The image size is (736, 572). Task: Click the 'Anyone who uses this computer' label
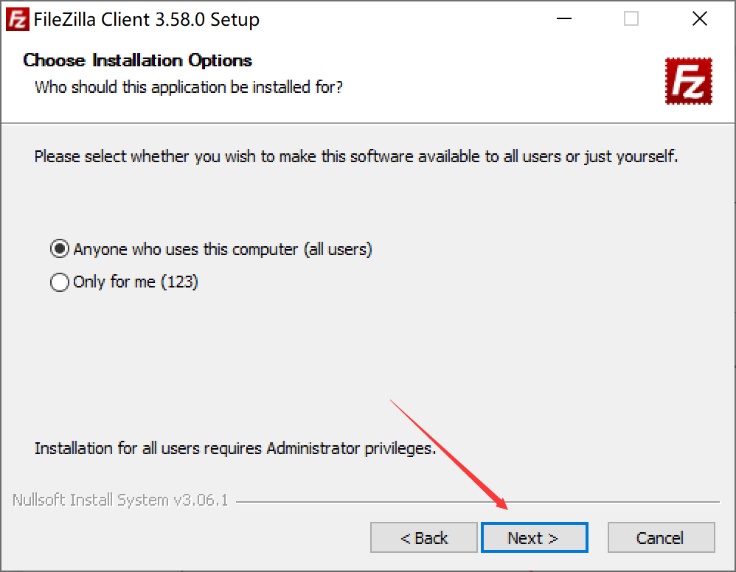223,249
